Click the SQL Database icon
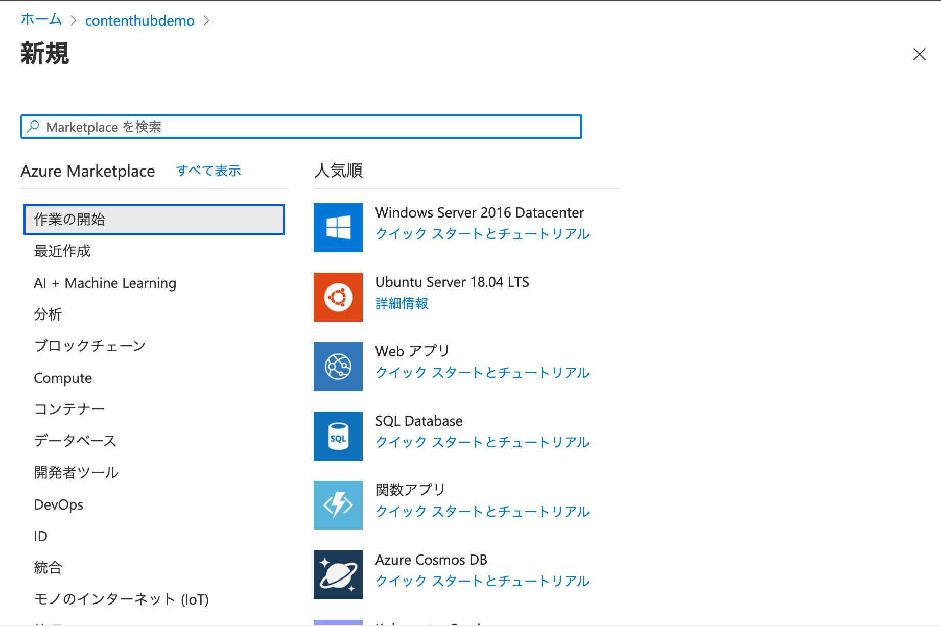Screen dimensions: 941x627 coord(338,436)
